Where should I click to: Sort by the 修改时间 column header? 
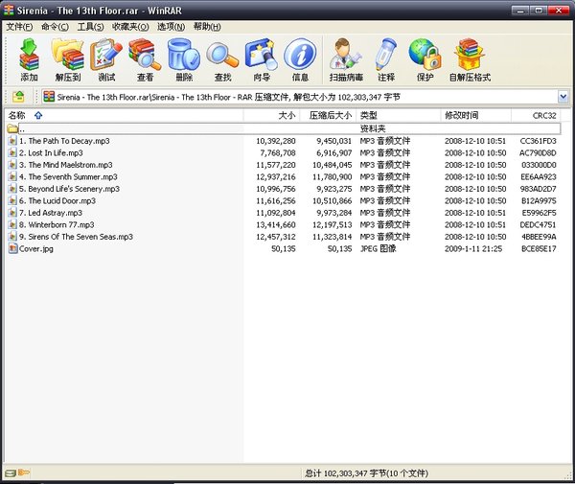point(475,116)
